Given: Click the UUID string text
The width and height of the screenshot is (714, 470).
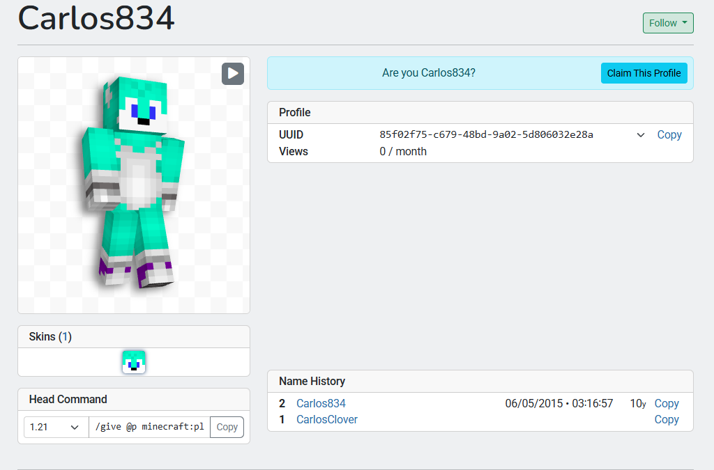Looking at the screenshot, I should (486, 135).
